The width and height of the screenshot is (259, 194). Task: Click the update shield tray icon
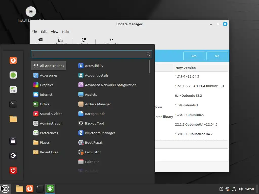pyautogui.click(x=227, y=189)
